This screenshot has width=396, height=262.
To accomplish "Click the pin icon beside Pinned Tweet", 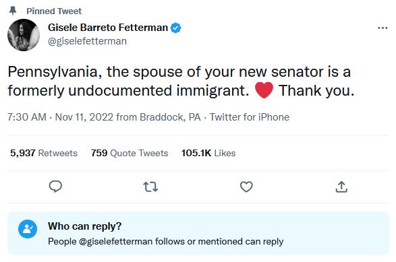I will click(13, 11).
